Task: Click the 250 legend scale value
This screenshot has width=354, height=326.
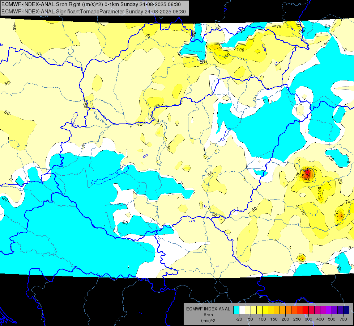Action: click(297, 319)
